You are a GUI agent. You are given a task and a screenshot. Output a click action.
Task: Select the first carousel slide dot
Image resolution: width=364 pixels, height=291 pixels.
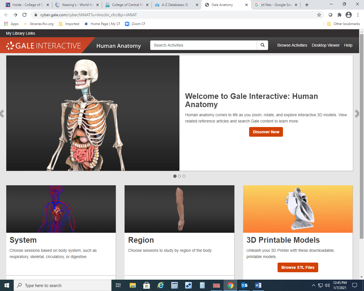(175, 176)
